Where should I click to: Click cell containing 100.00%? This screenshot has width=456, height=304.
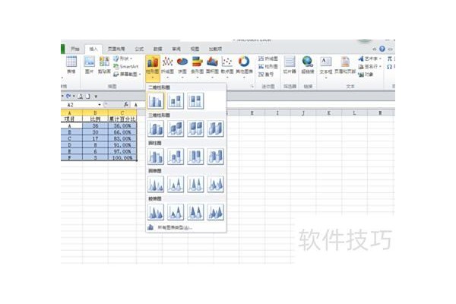[x=122, y=157]
